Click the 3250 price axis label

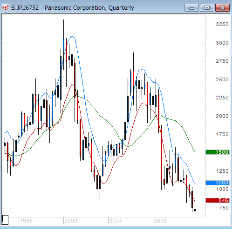tap(222, 24)
